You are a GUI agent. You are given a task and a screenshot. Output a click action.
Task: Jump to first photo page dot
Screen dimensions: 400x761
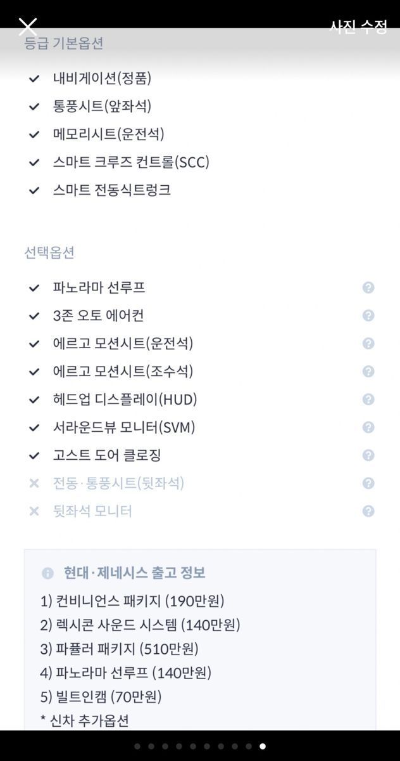pos(137,746)
